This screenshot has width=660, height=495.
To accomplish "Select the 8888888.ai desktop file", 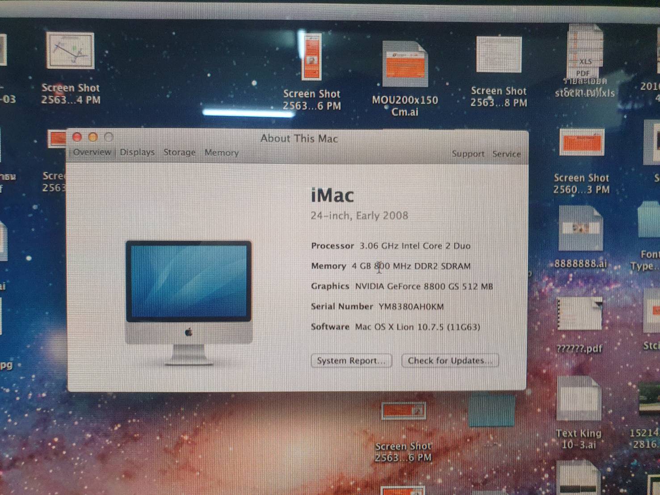I will [x=580, y=229].
